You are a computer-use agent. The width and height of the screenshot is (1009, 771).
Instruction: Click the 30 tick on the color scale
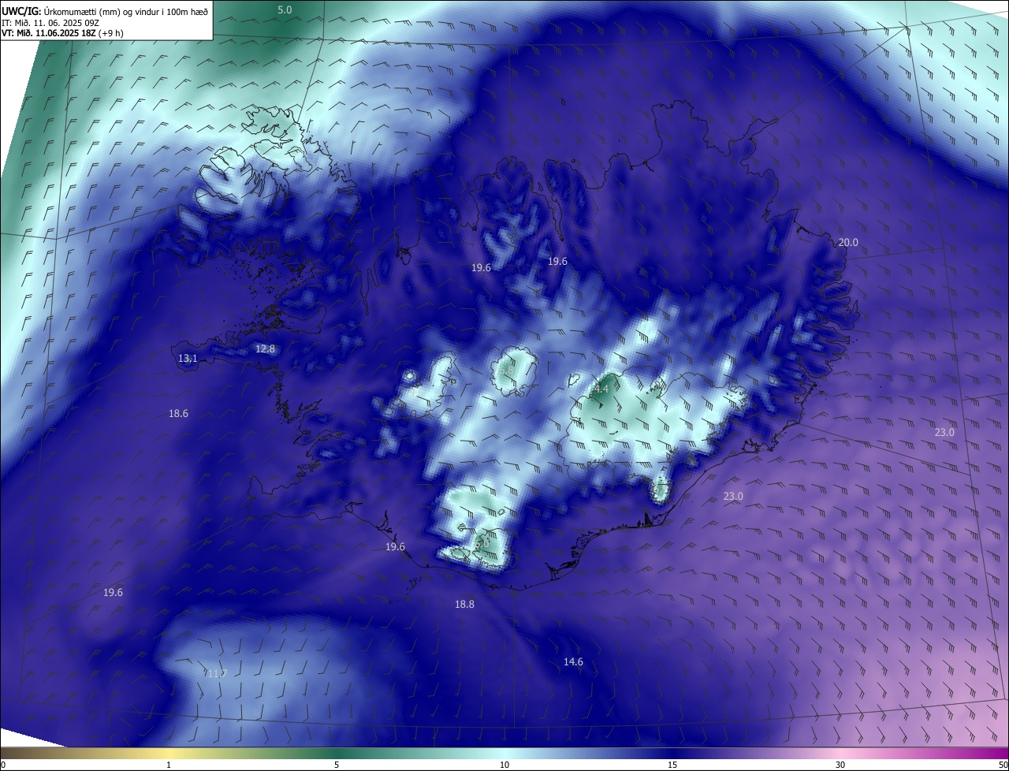(x=840, y=765)
